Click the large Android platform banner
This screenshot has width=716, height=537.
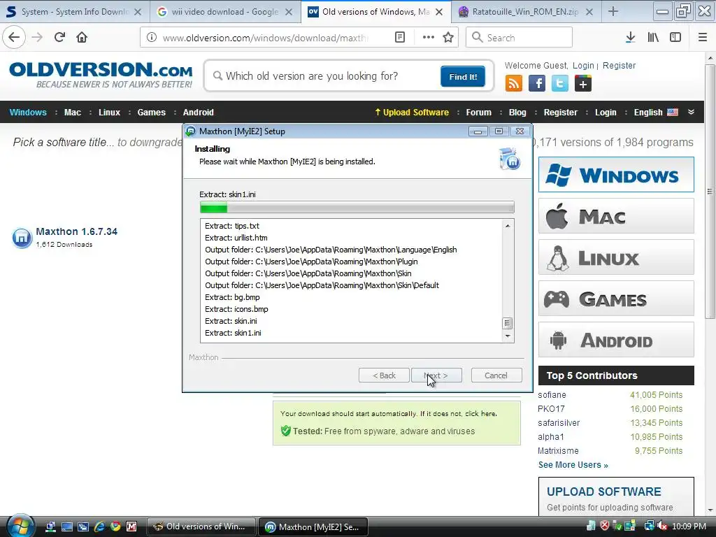(x=616, y=340)
